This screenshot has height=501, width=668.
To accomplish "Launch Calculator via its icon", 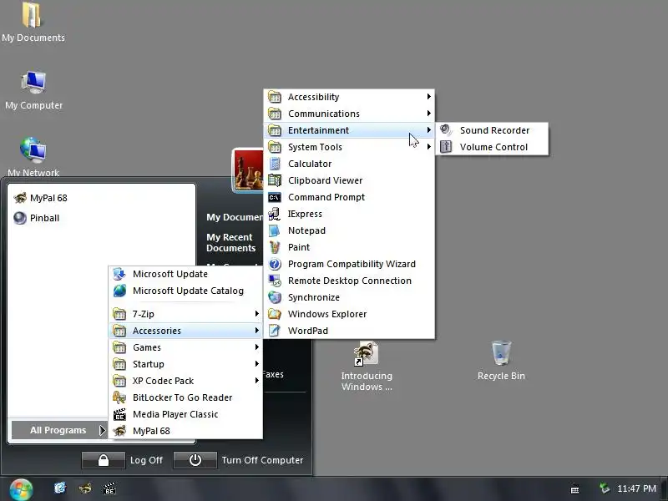I will coord(275,164).
